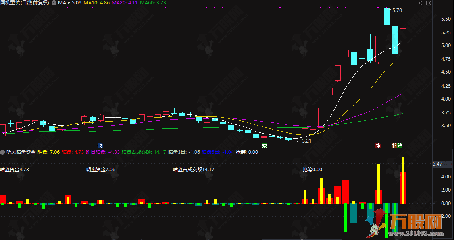Click the diamond marker icon at top right
The image size is (454, 240).
click(421, 3)
